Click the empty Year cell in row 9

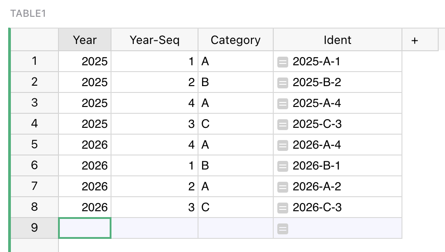[85, 228]
